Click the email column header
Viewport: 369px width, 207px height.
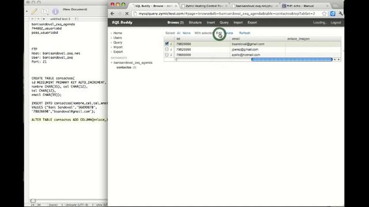pos(258,39)
